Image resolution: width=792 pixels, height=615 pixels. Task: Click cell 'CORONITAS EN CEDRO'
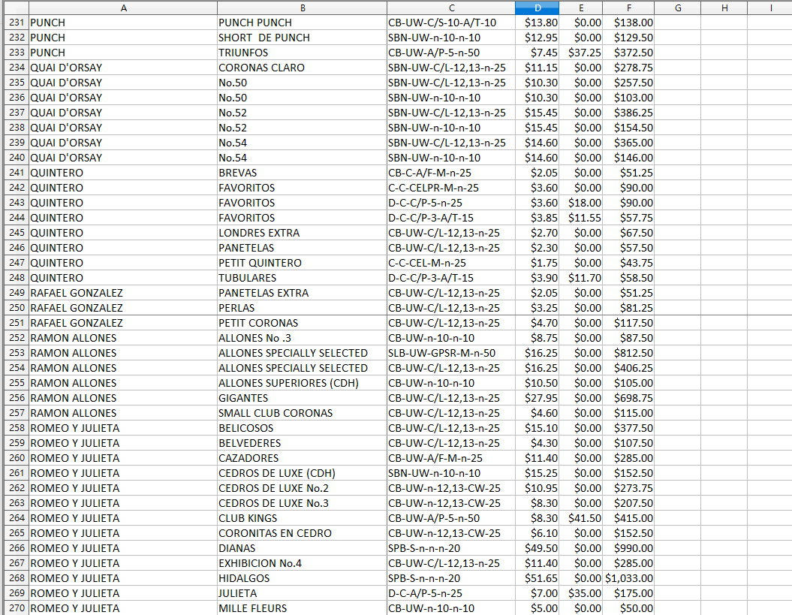pos(302,533)
